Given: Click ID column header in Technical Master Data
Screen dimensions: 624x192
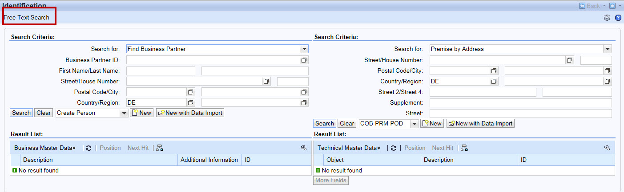Looking at the screenshot, I should pyautogui.click(x=566, y=160).
